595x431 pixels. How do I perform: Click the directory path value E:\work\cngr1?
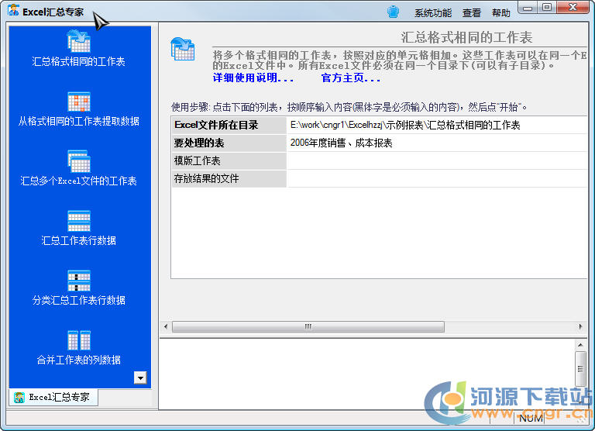405,126
